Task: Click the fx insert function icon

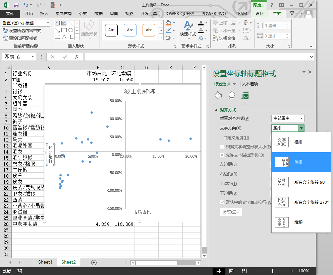Action: point(77,57)
